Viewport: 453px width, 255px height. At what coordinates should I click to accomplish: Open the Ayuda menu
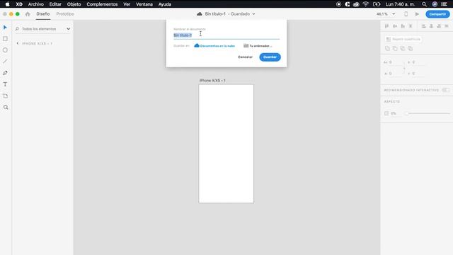[165, 4]
